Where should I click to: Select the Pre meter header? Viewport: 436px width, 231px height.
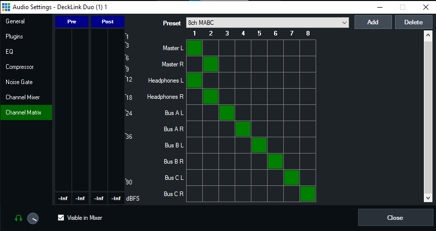click(x=71, y=22)
